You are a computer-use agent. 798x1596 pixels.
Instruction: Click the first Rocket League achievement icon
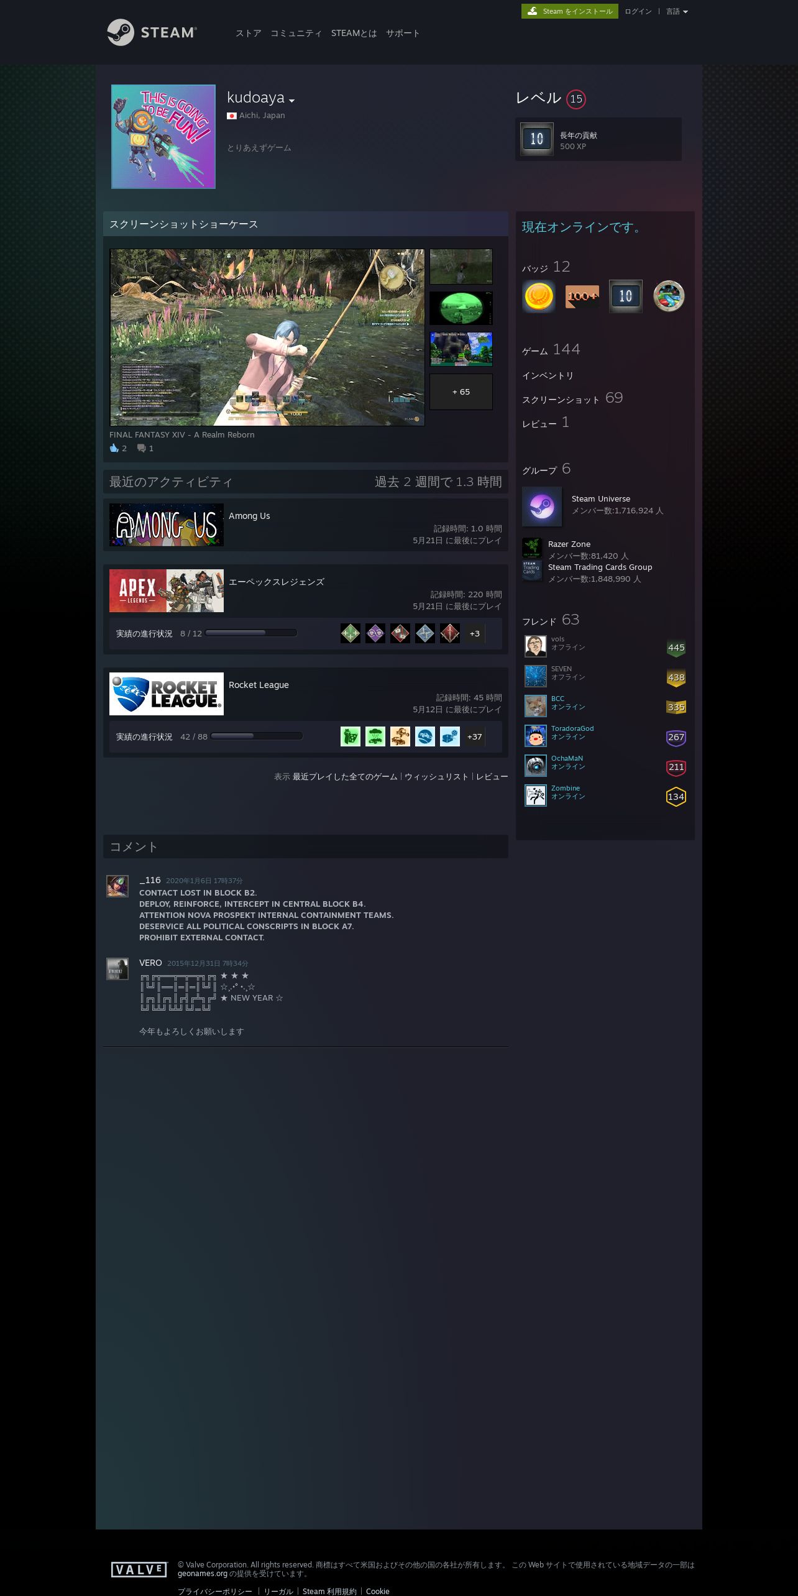click(351, 736)
